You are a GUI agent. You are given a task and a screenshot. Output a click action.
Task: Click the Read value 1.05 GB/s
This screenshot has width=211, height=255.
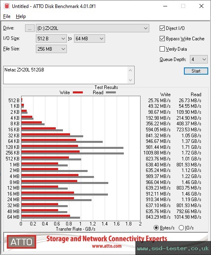[191, 135]
